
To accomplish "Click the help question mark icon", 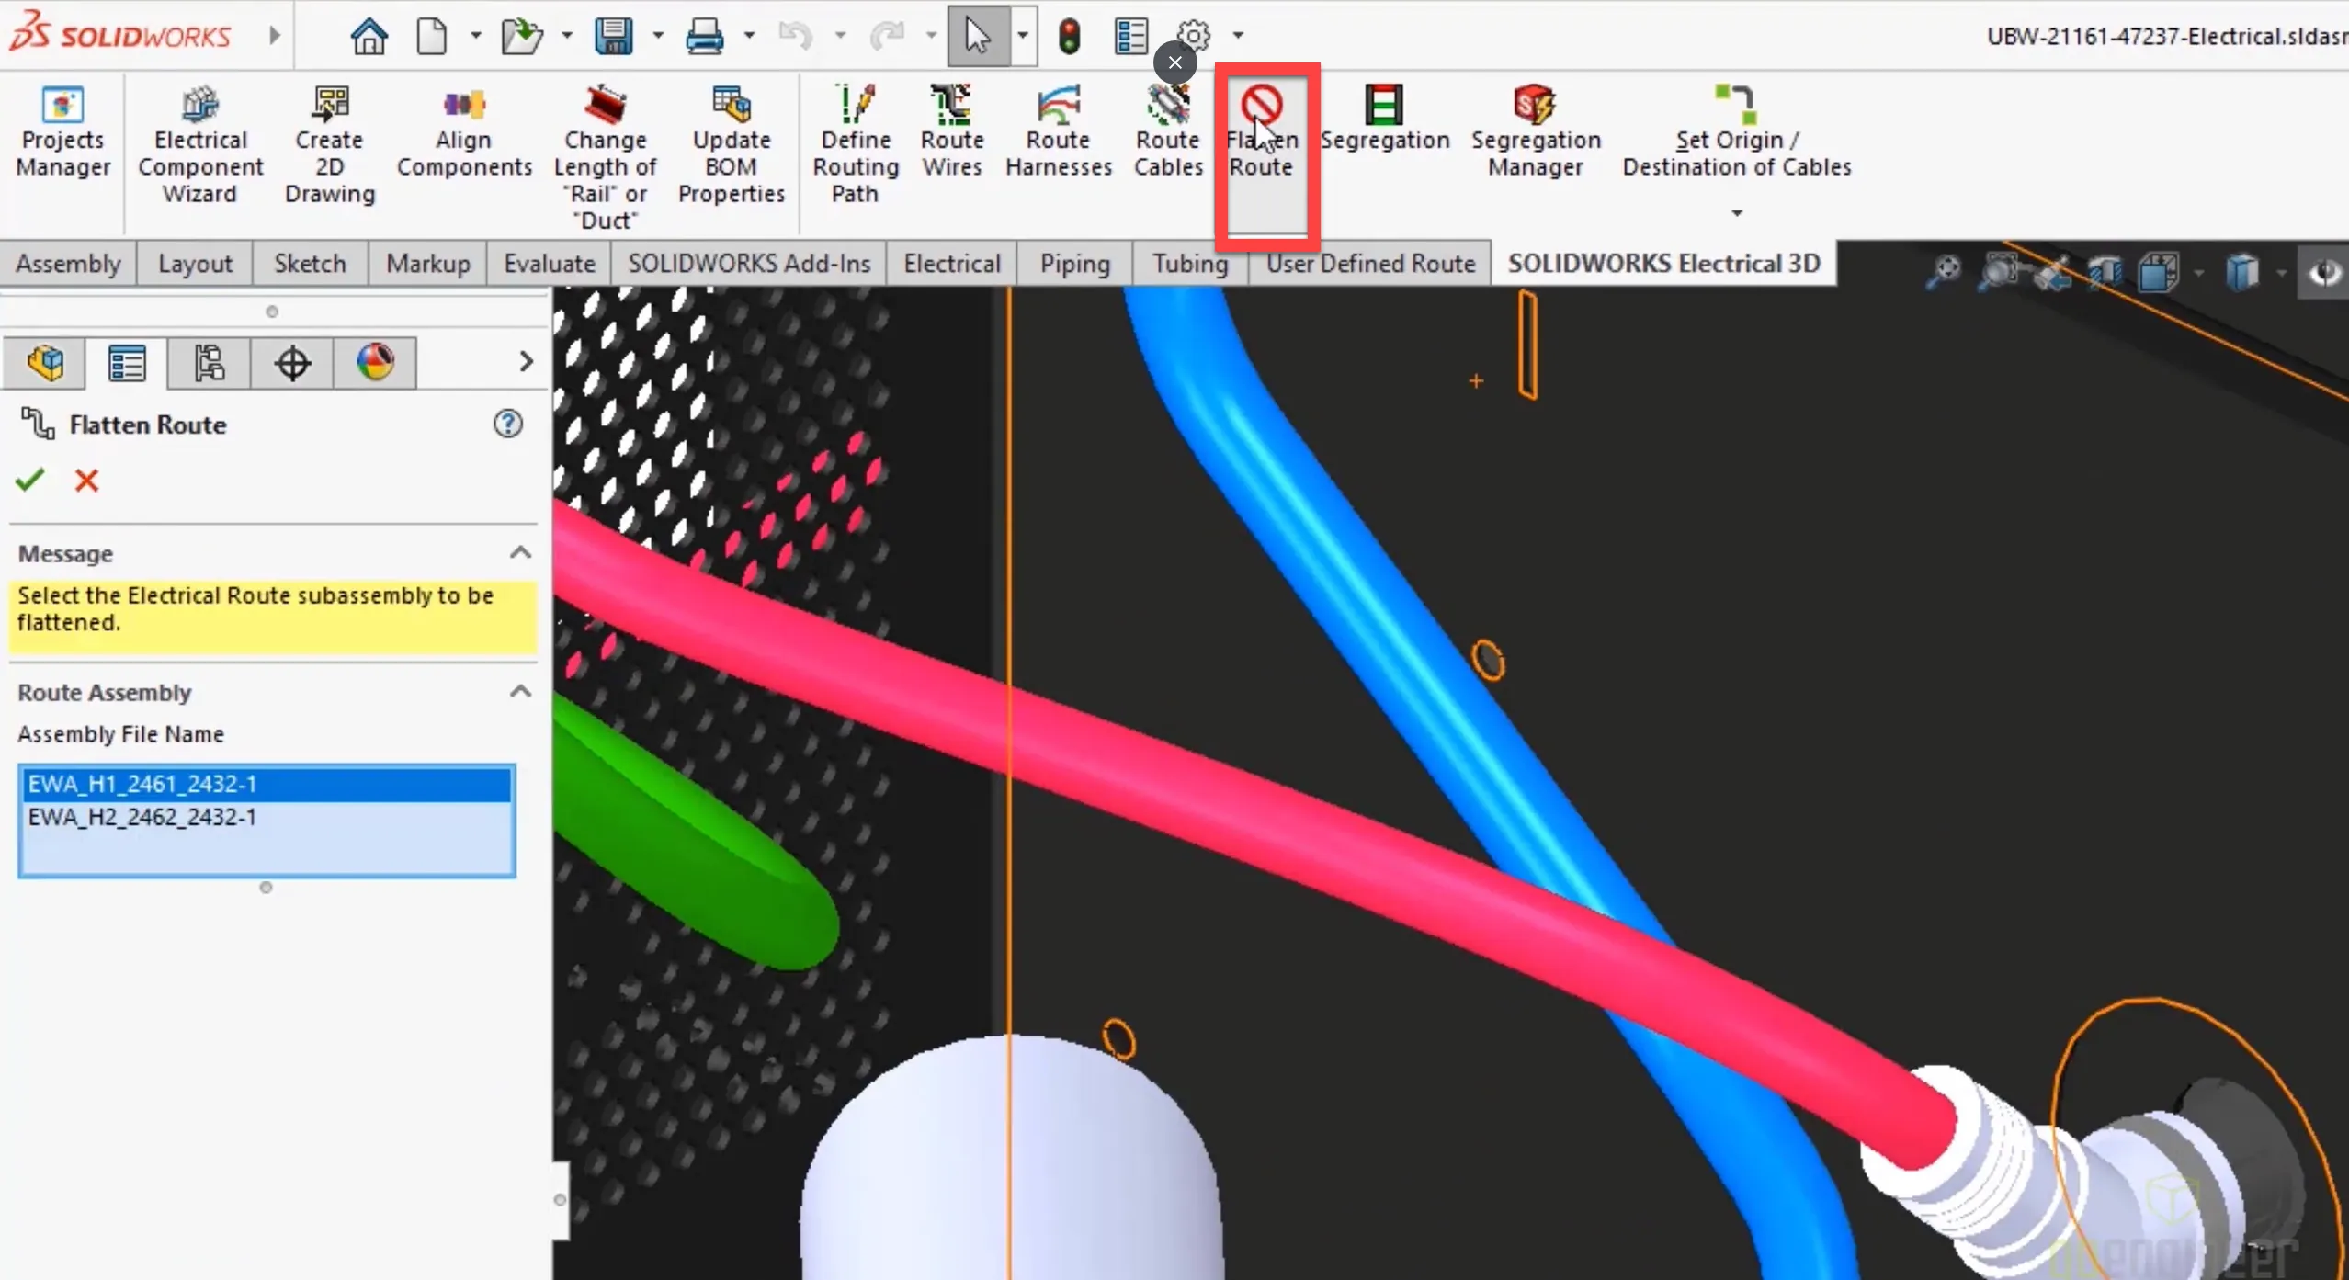I will tap(511, 424).
